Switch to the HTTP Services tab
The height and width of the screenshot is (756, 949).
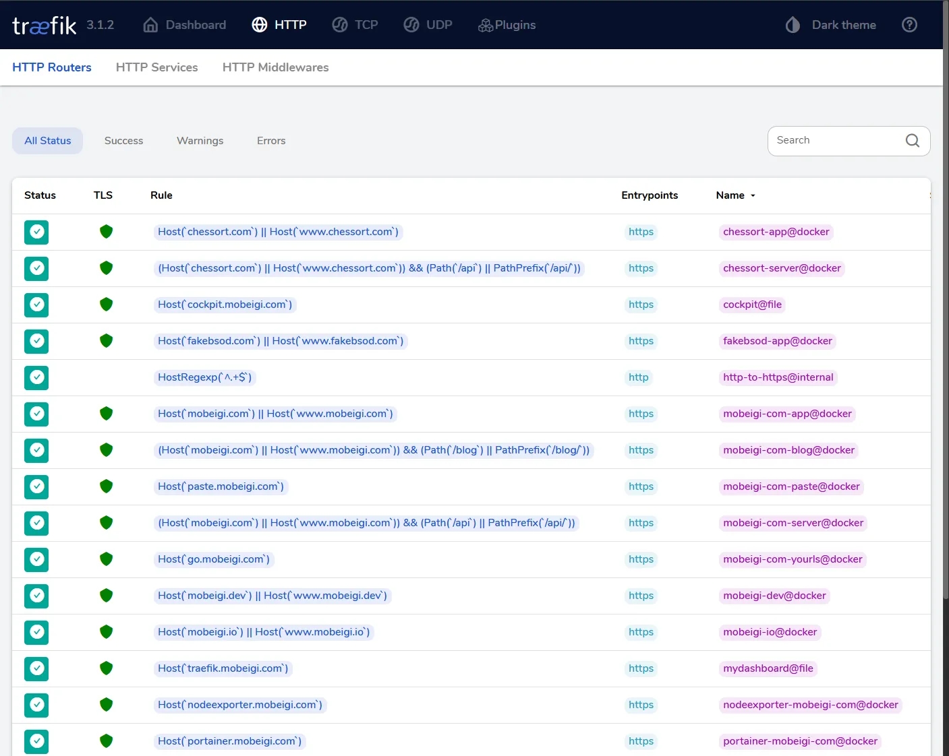(x=156, y=67)
